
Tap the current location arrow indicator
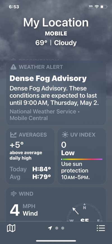tap(50, 228)
